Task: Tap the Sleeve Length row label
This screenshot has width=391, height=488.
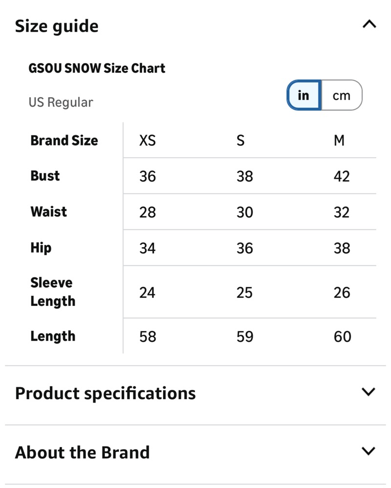Action: (53, 292)
